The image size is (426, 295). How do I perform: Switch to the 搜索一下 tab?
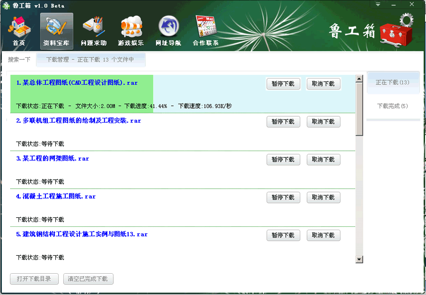pyautogui.click(x=19, y=60)
